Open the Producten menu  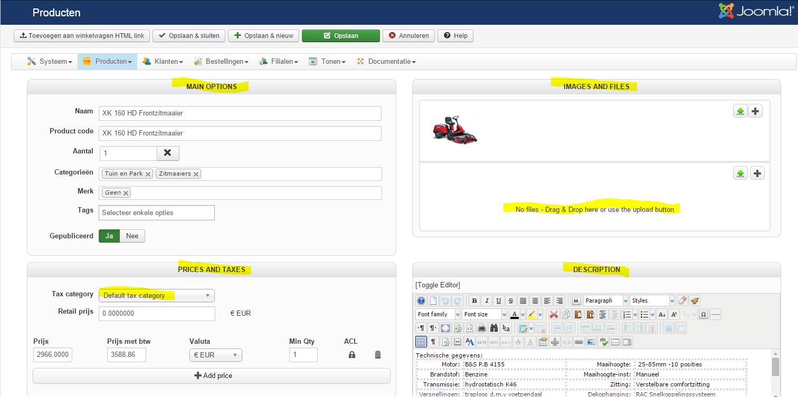pyautogui.click(x=107, y=62)
